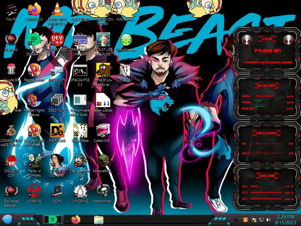Screen dimensions: 301x226
Task: Click the right alien head on gadget
Action: pos(289,40)
